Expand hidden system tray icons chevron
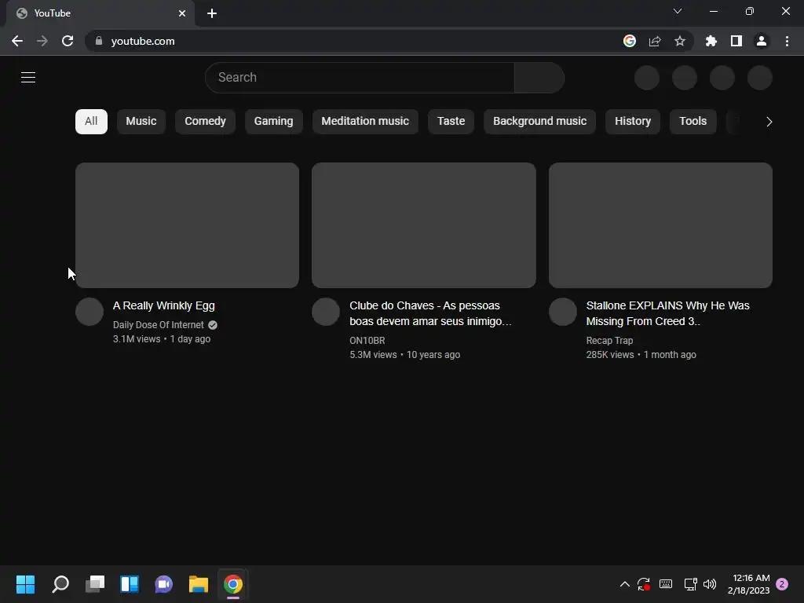This screenshot has width=804, height=603. (624, 584)
